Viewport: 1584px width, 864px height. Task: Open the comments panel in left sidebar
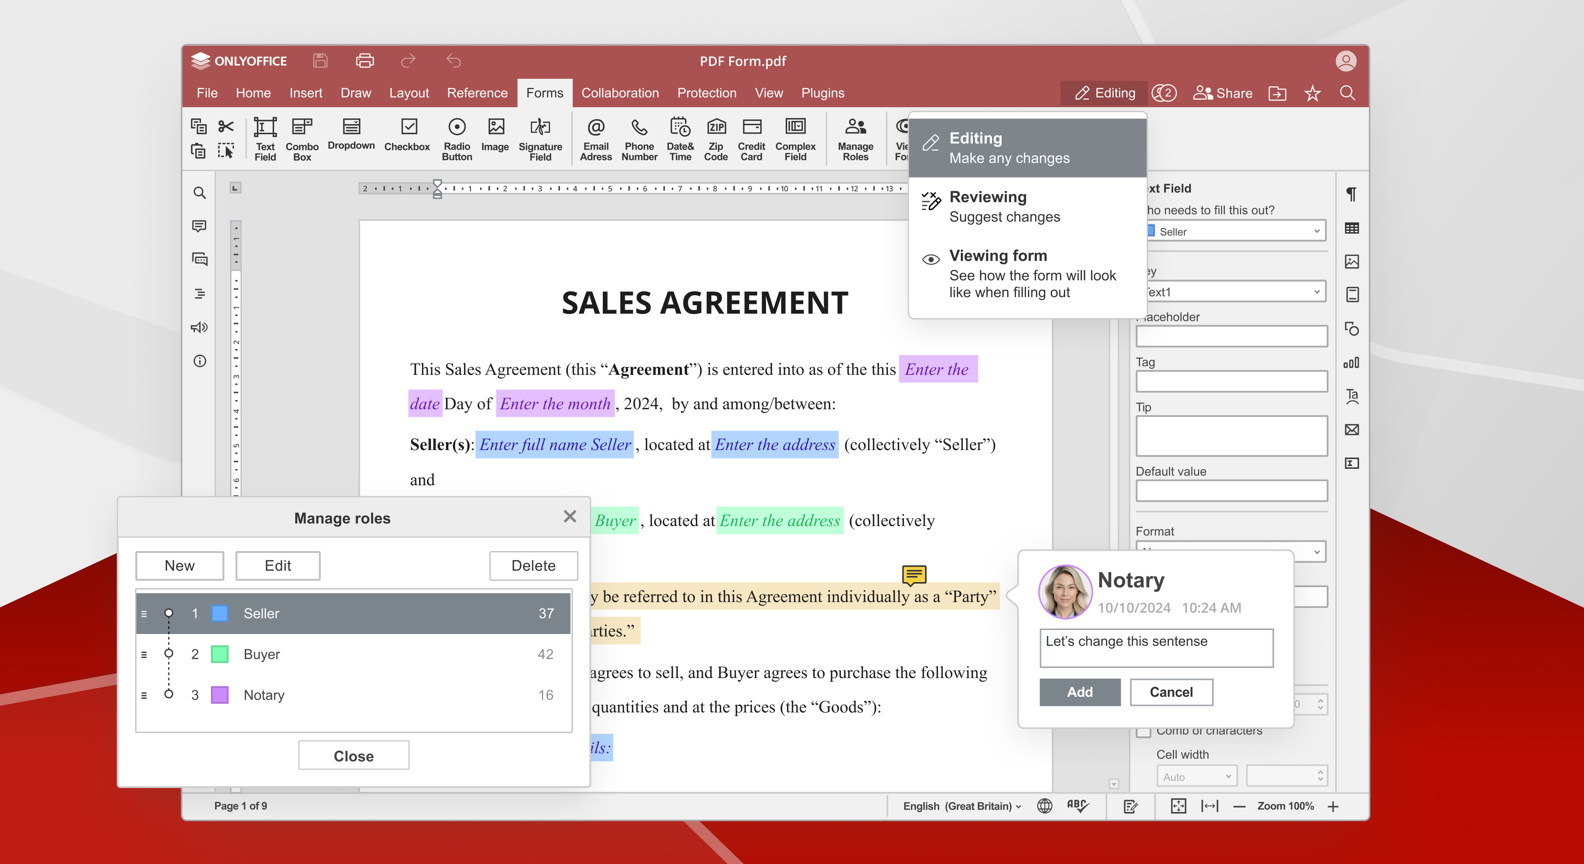(x=199, y=226)
